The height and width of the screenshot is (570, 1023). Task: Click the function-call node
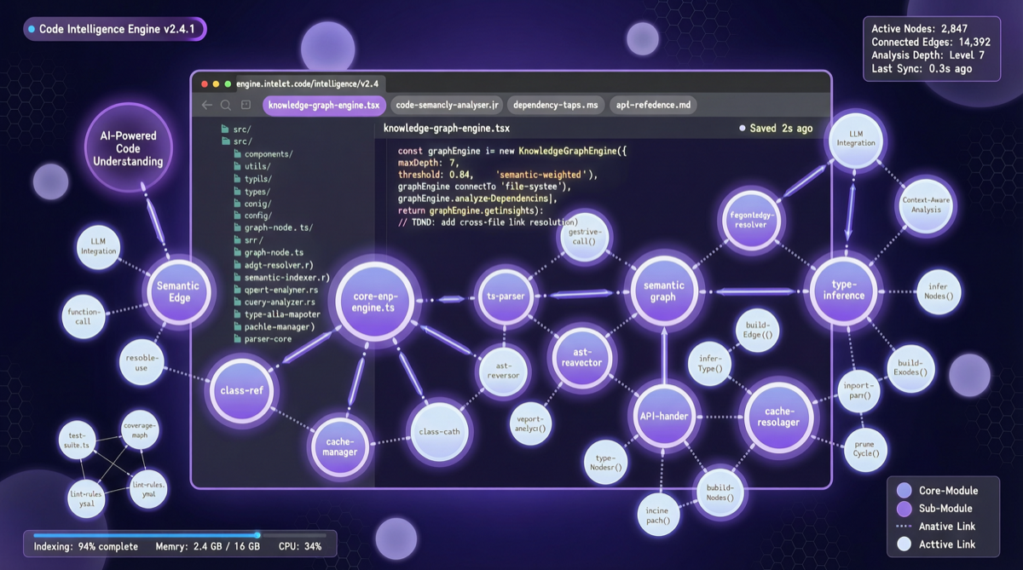(x=84, y=318)
